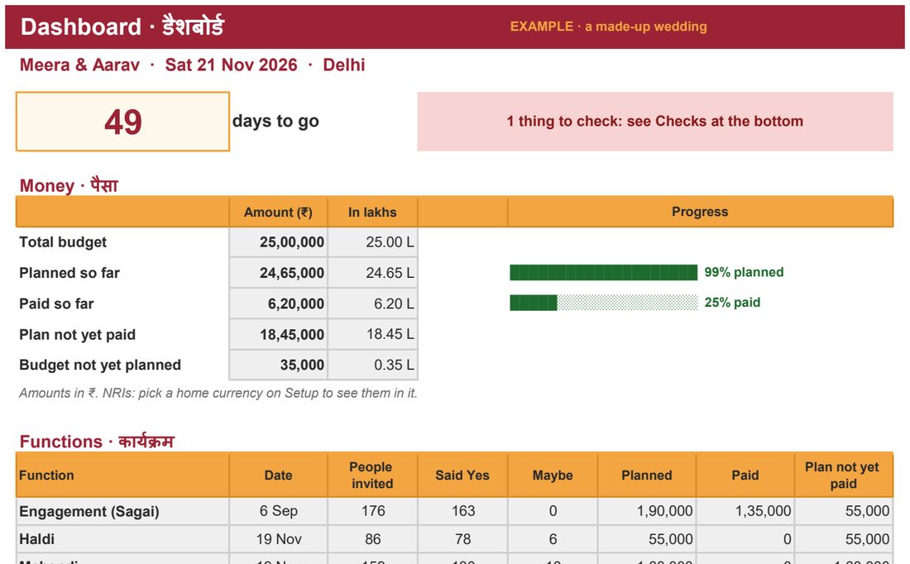
Task: Click the 25.00 L total budget cell
Action: [372, 242]
